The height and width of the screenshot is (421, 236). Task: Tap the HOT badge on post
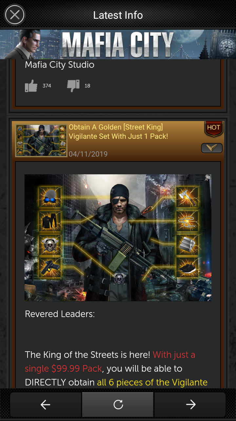[x=214, y=129]
